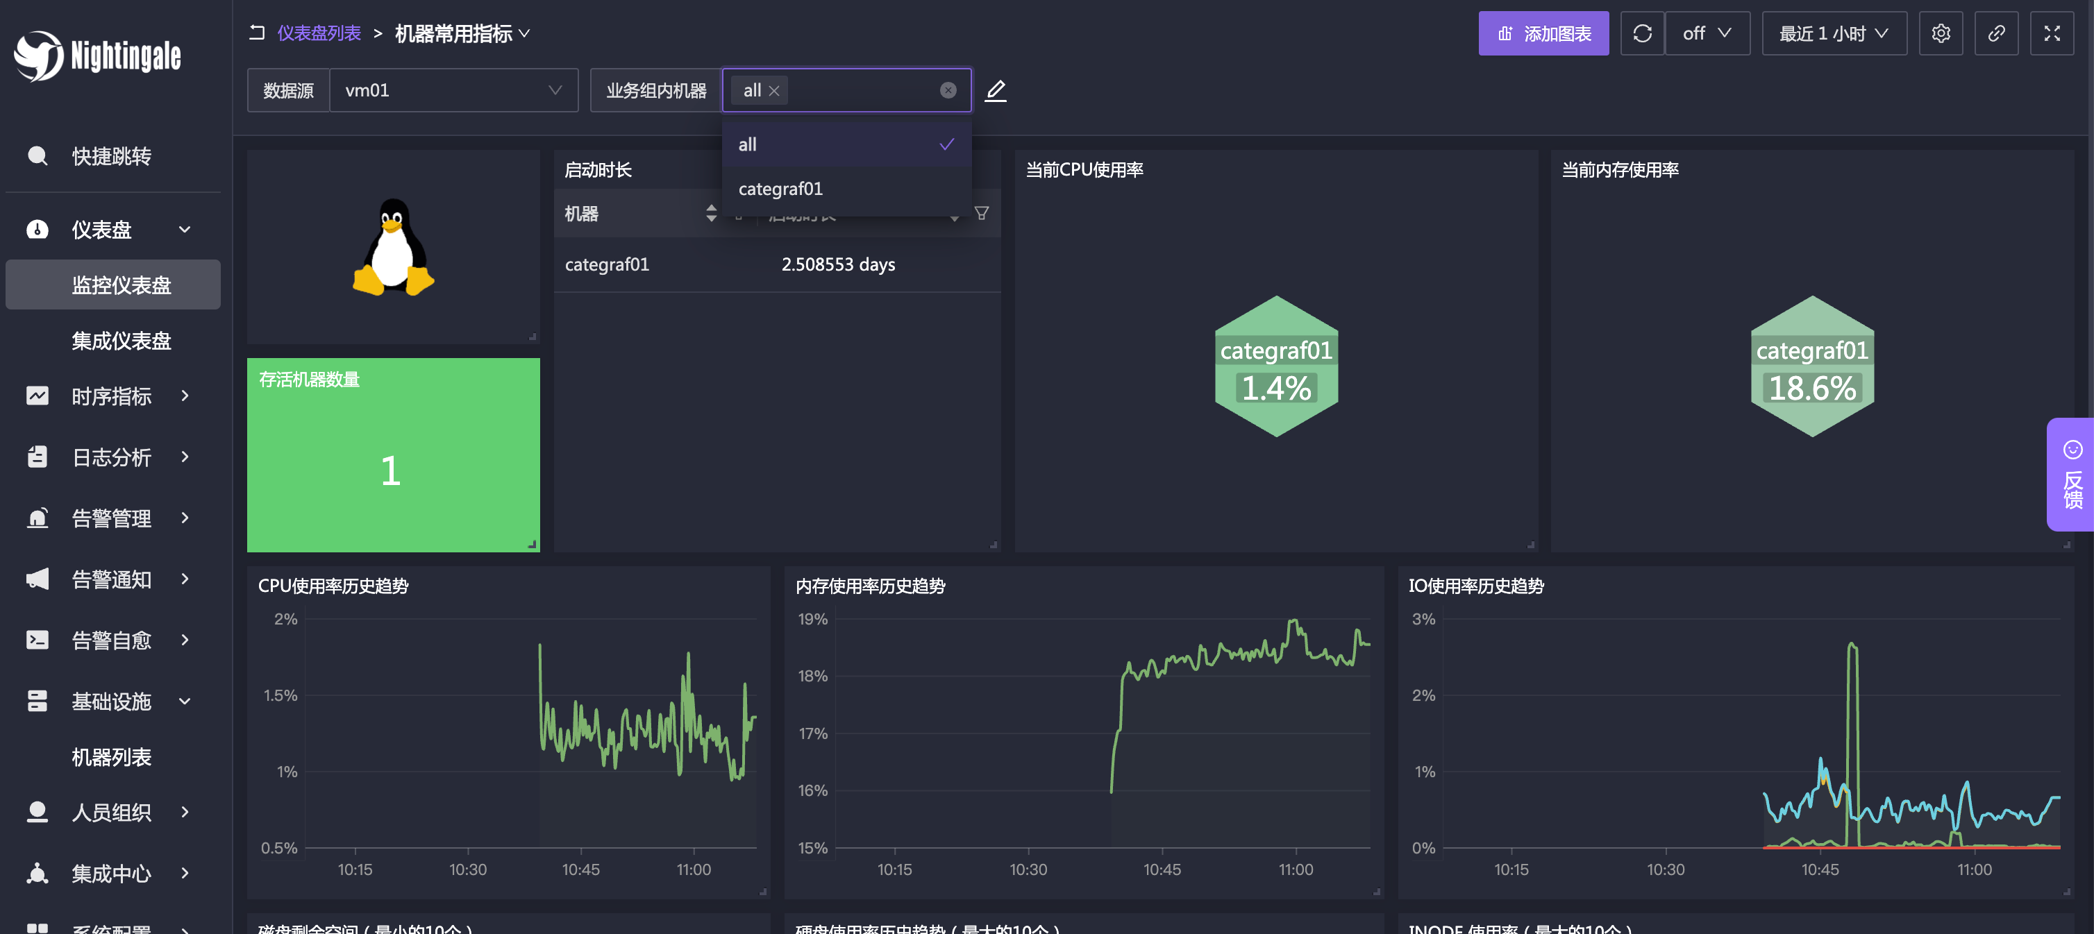Viewport: 2094px width, 934px height.
Task: Click the filter funnel icon in 启动时长 table
Action: point(981,214)
